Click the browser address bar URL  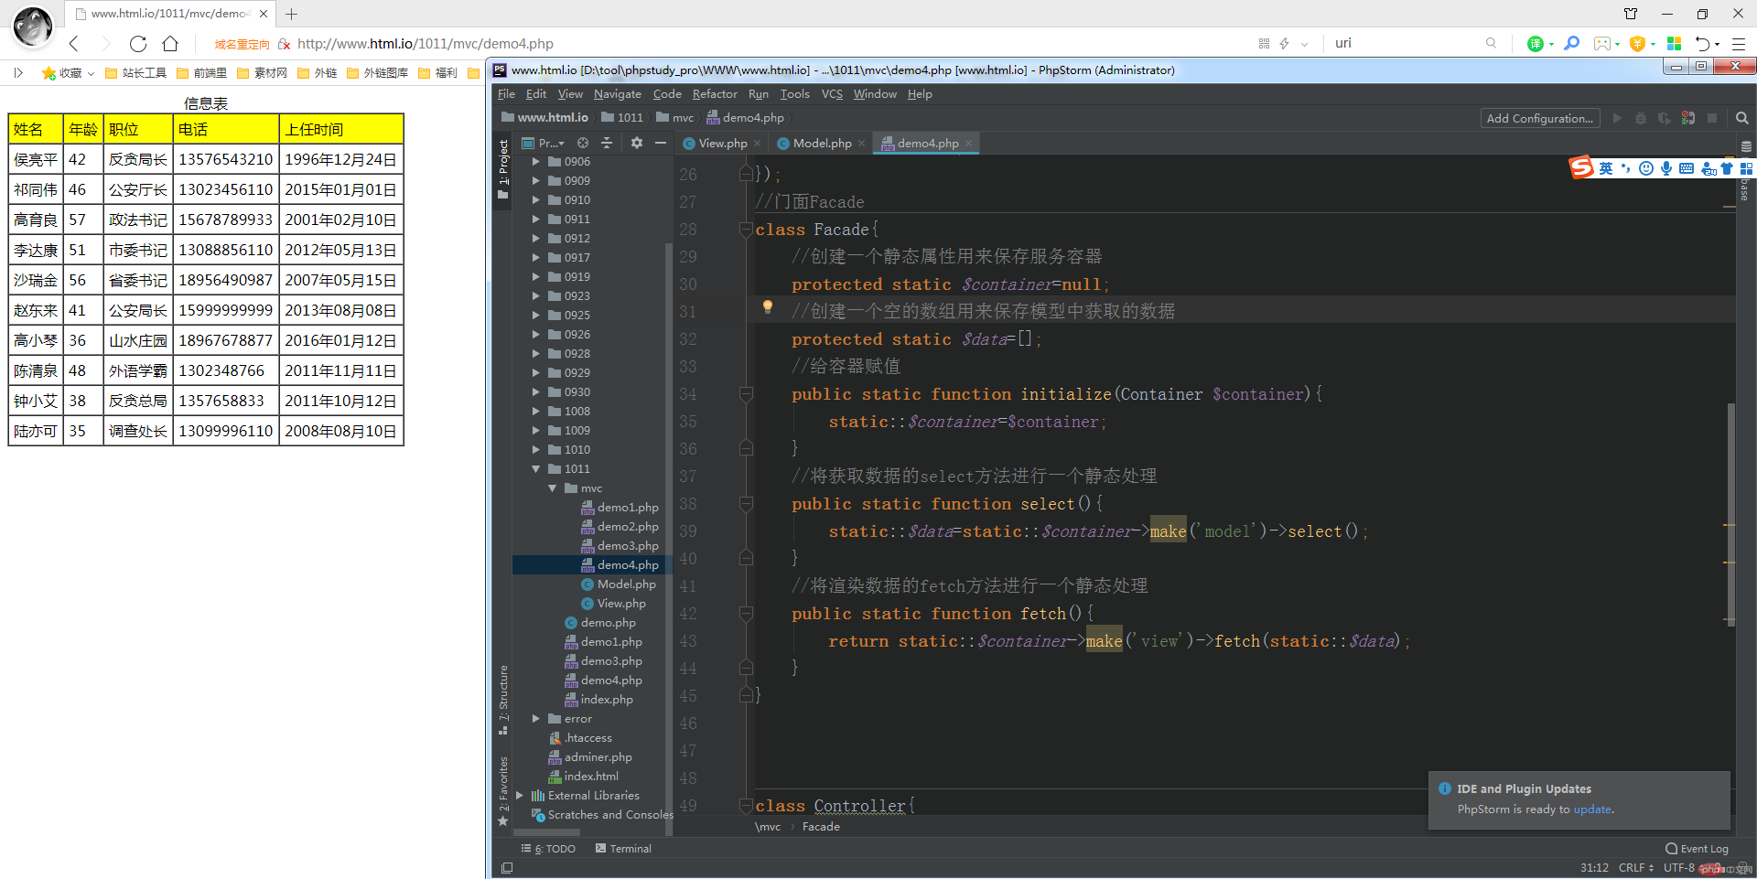tap(426, 44)
